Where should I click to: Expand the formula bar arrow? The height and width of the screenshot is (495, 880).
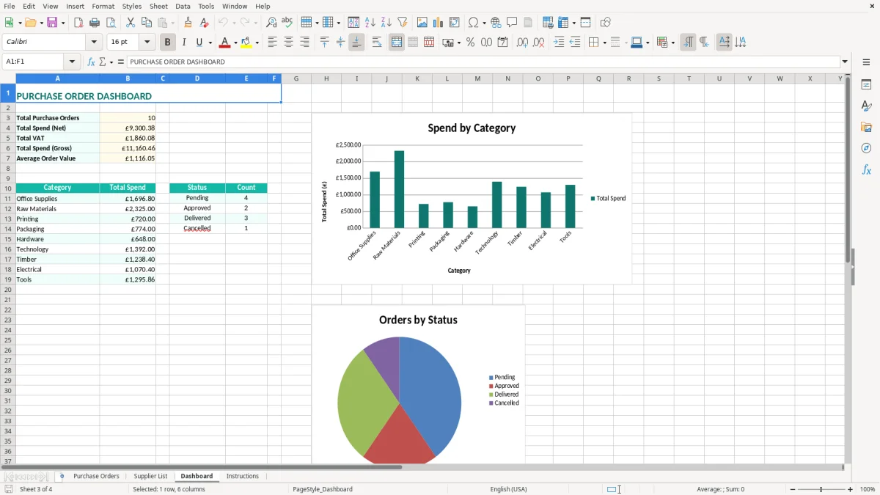(x=845, y=62)
